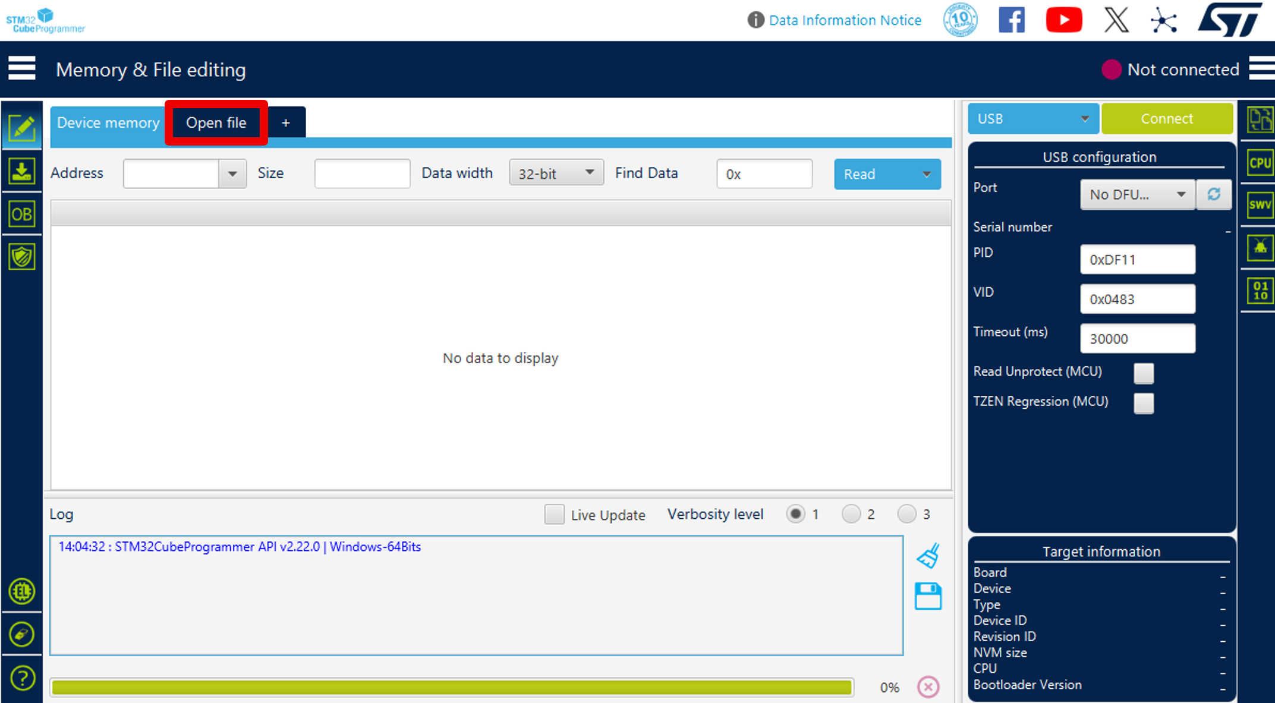Clear the log with broom icon
This screenshot has height=703, width=1275.
pyautogui.click(x=928, y=556)
